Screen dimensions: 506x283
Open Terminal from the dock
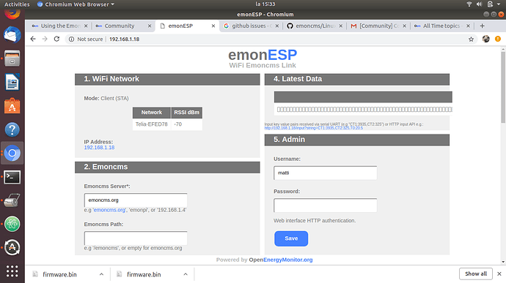point(12,177)
